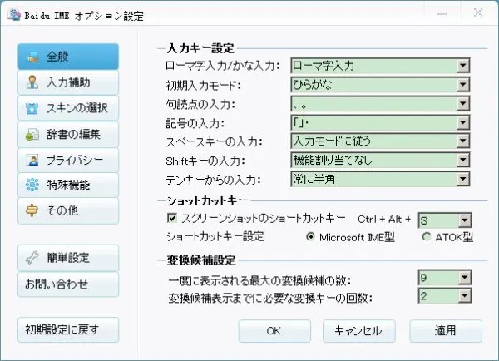
Task: Click the 簡単設定 wrench icon
Action: tap(32, 258)
